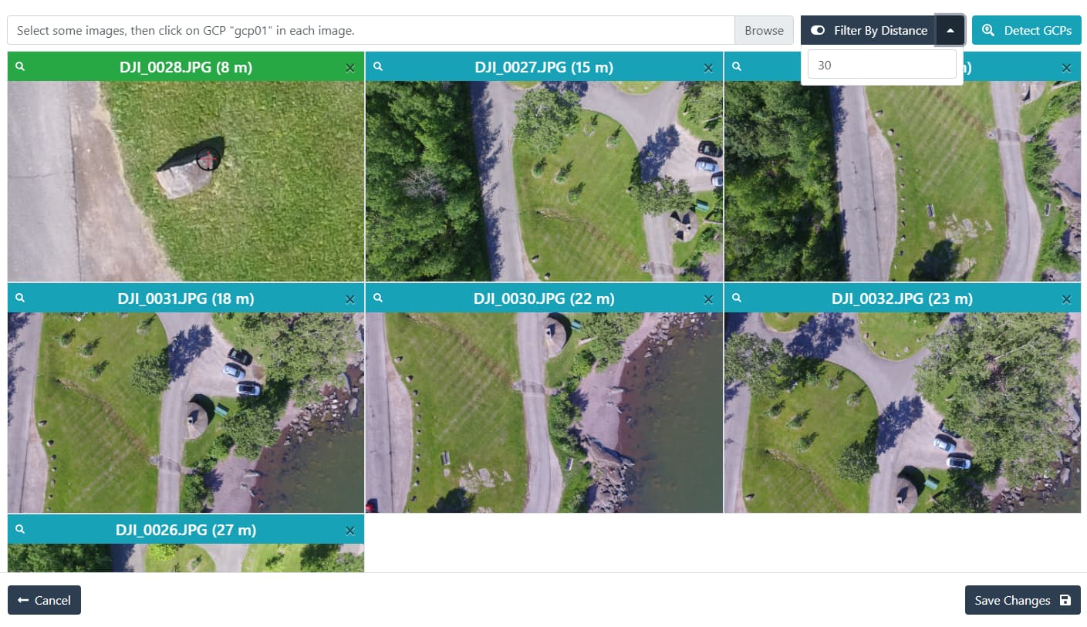Click the save icon on Save Changes
The width and height of the screenshot is (1087, 627).
tap(1066, 600)
